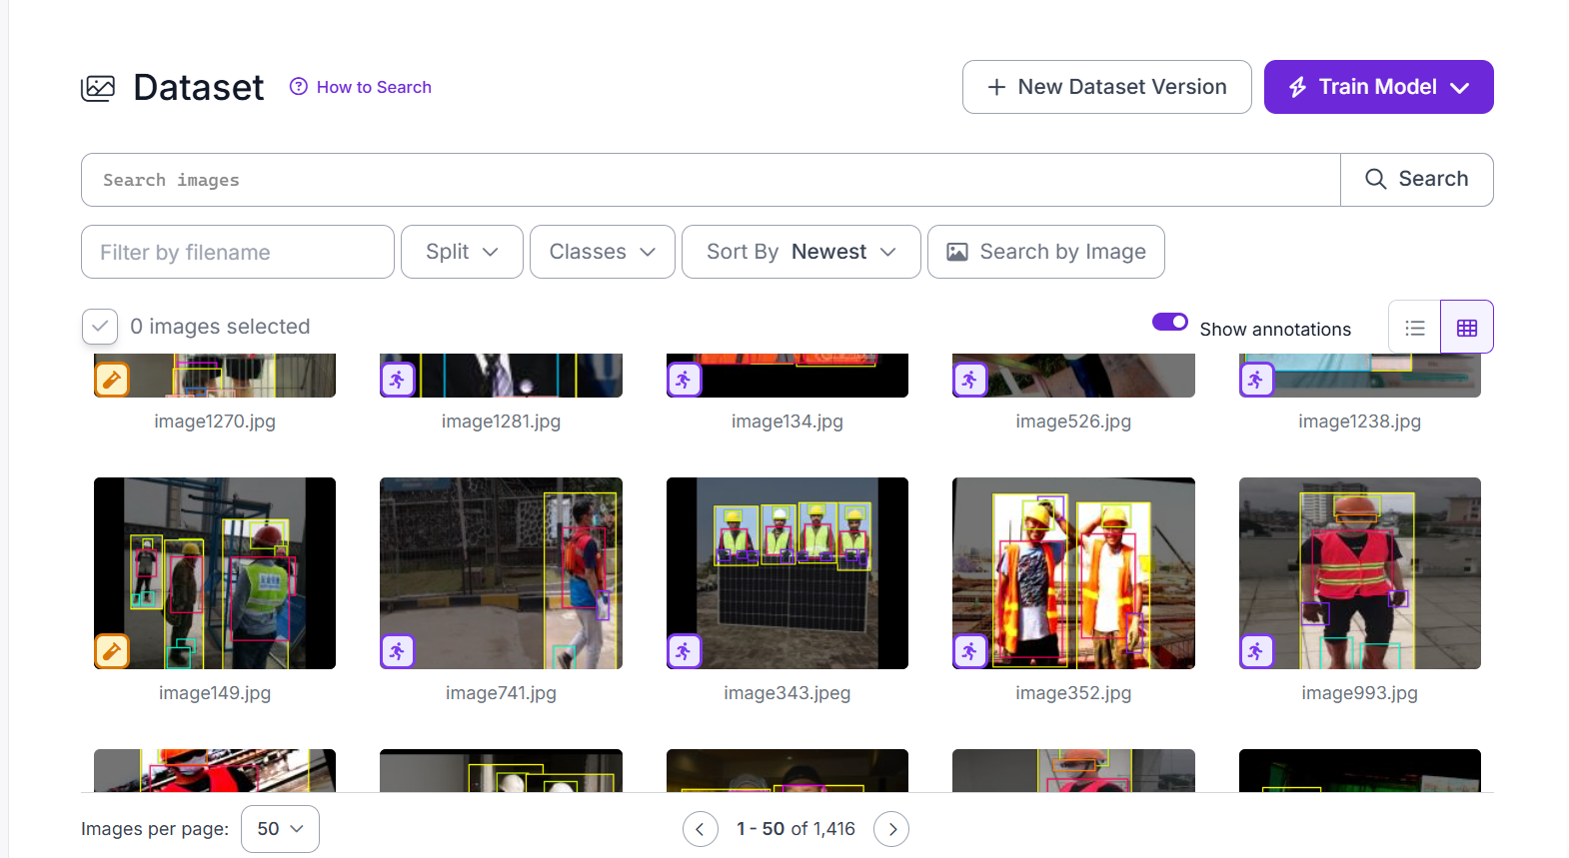Switch to grid view
Image resolution: width=1569 pixels, height=858 pixels.
1466,327
